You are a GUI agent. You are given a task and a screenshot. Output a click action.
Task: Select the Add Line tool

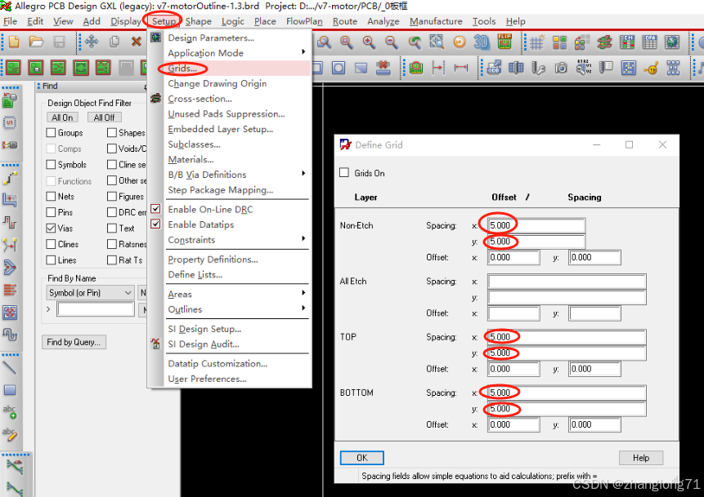pyautogui.click(x=11, y=369)
